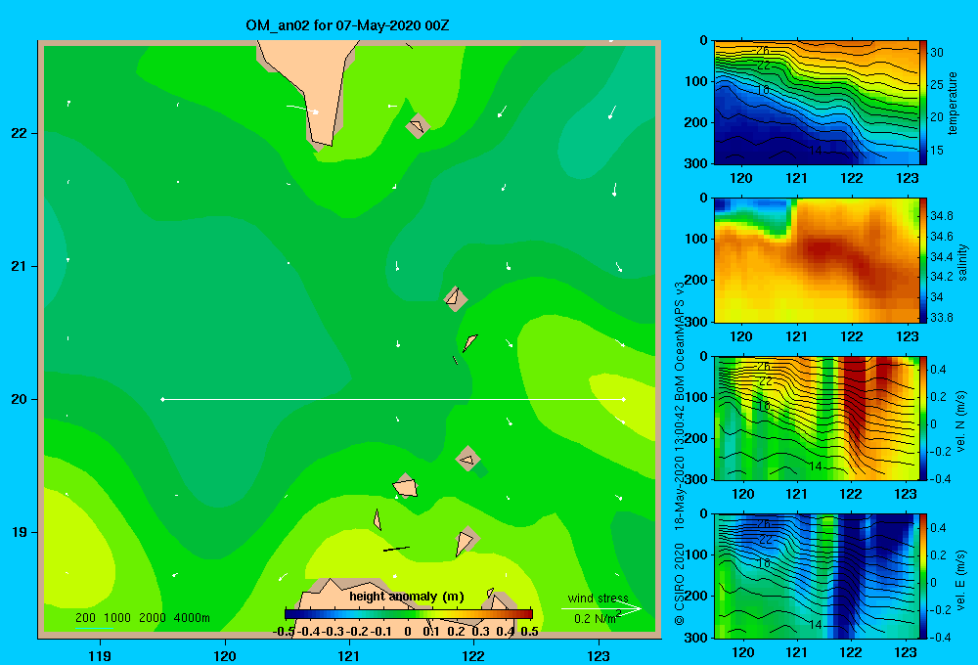Click the CSIRO BoM OceanMAPS copyright text
978x665 pixels.
click(x=680, y=452)
